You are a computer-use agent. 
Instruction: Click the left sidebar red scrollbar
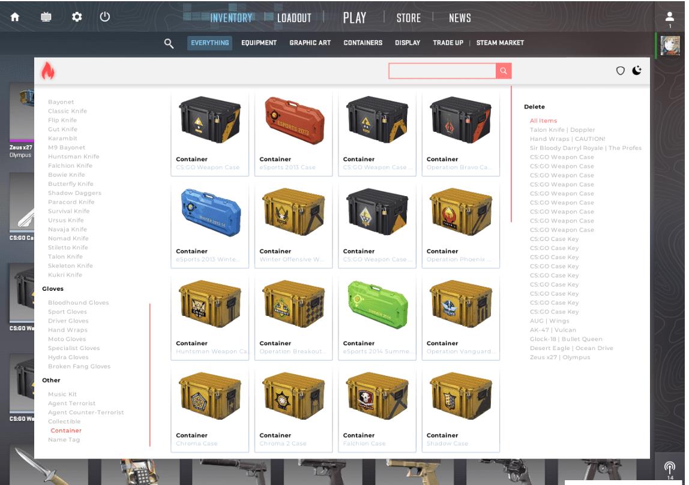[150, 375]
